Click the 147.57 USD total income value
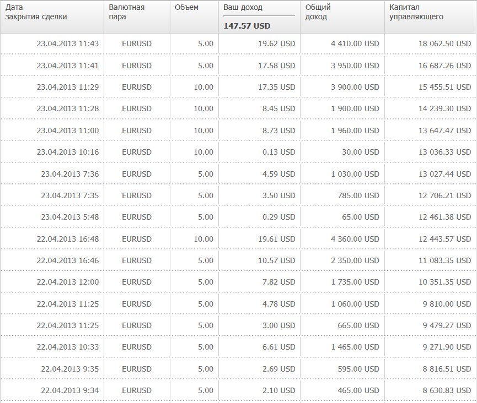477x403 pixels. tap(246, 25)
